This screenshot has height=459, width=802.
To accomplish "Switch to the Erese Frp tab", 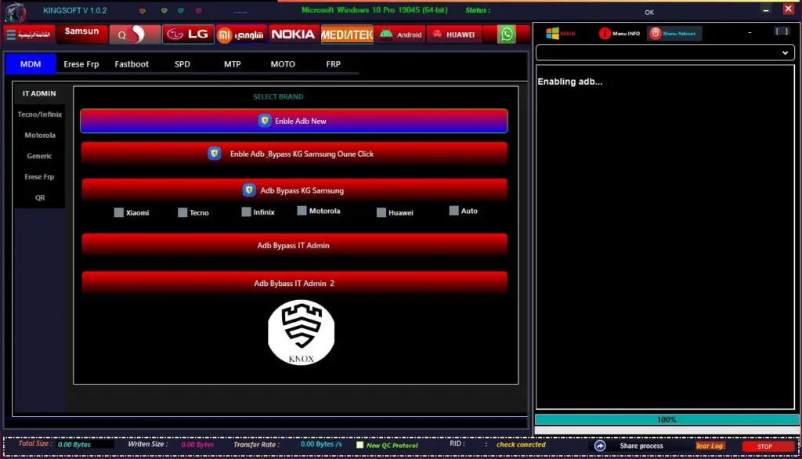I will tap(81, 64).
